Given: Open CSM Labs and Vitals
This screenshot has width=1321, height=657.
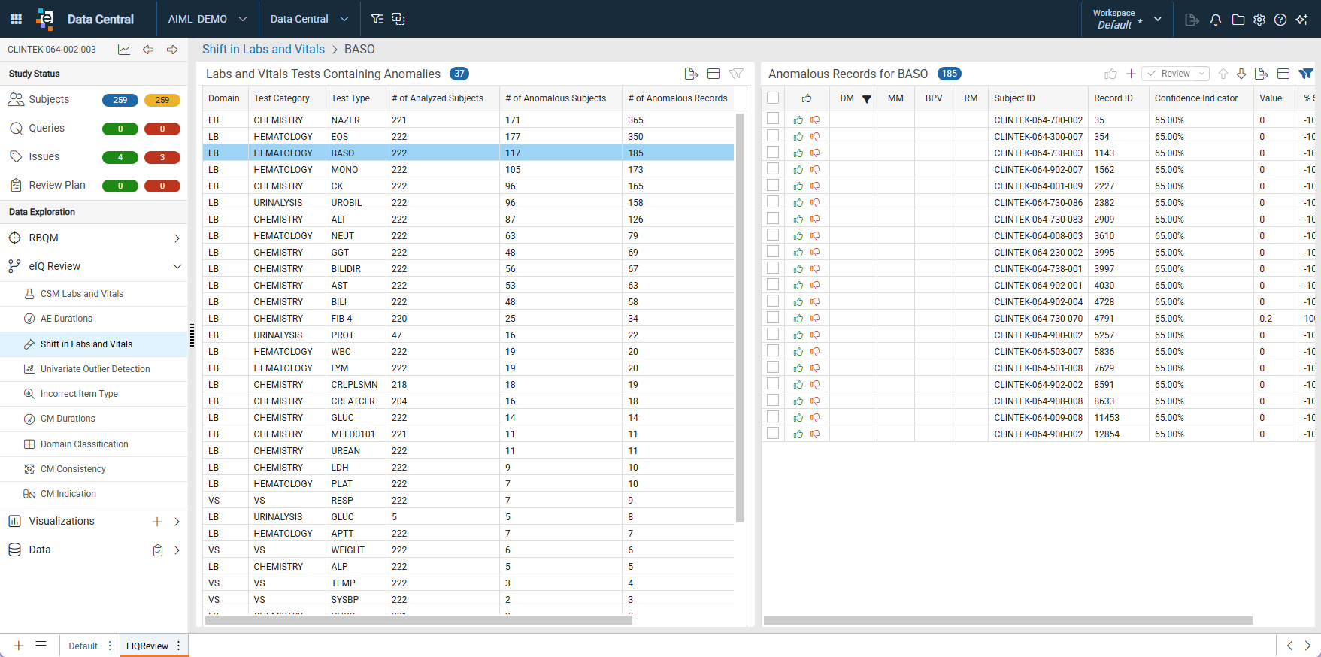Looking at the screenshot, I should point(82,294).
